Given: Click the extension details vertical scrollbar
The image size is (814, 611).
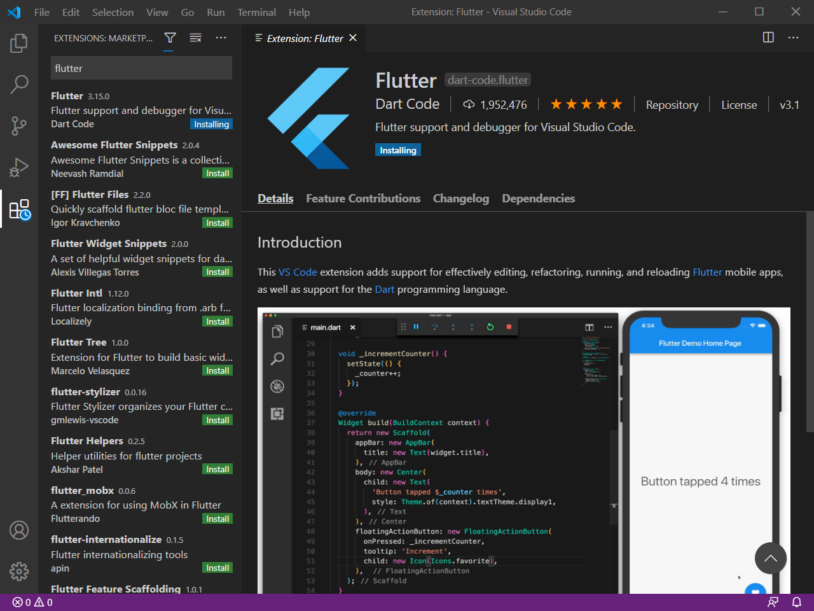Looking at the screenshot, I should click(810, 322).
